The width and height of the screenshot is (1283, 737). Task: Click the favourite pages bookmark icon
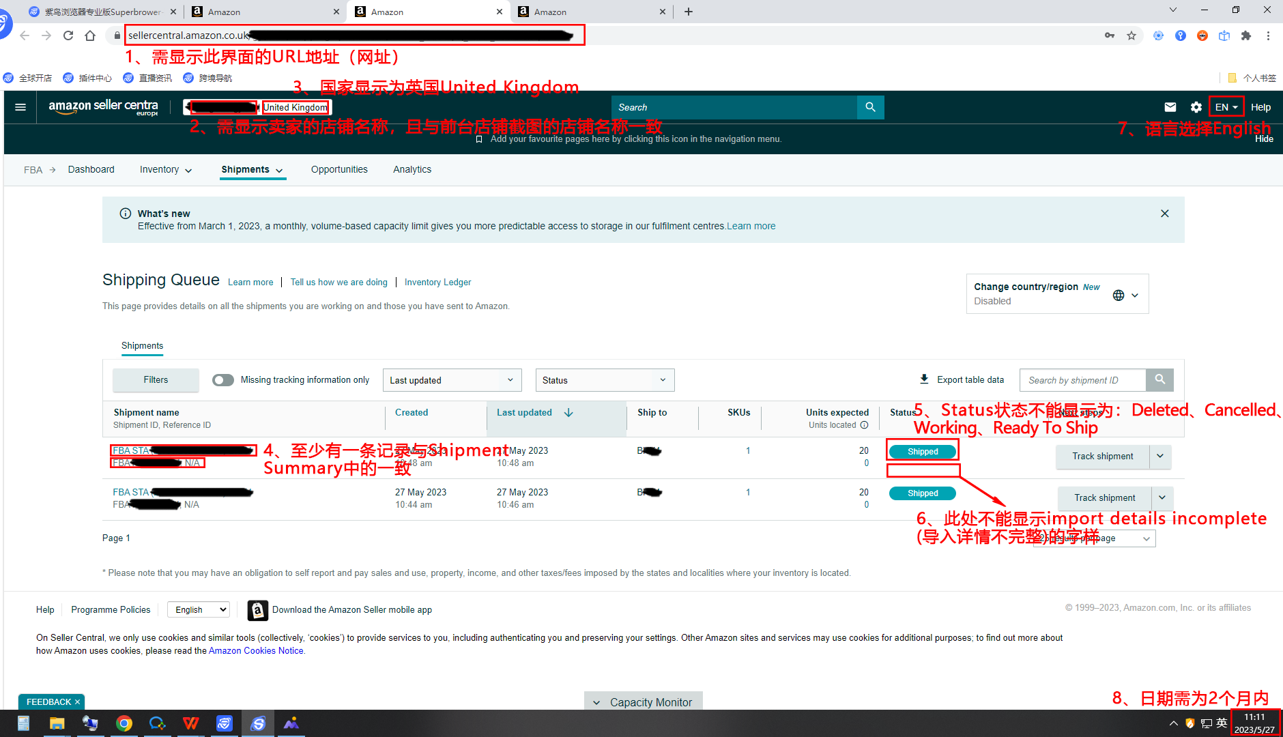coord(478,139)
